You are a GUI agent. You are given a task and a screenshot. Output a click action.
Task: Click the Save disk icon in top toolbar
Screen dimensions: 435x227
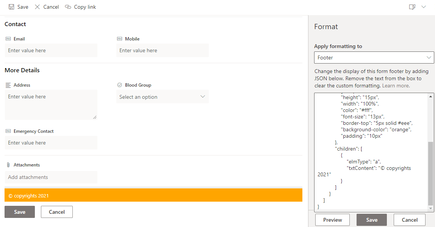coord(12,6)
